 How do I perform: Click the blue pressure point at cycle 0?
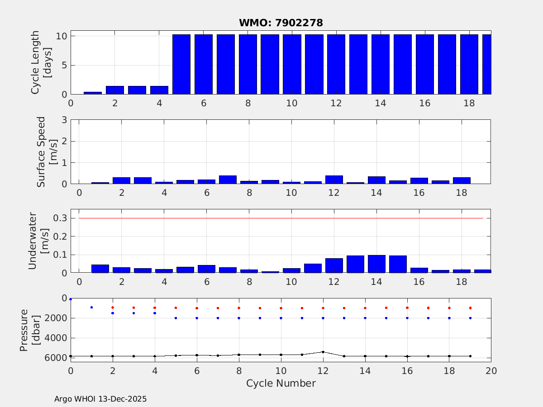coord(71,299)
